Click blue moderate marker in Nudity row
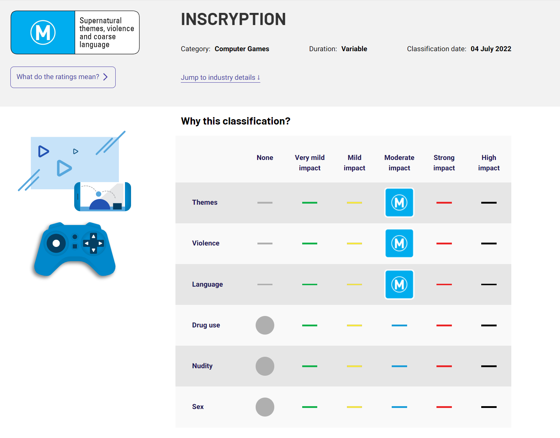This screenshot has width=560, height=438. 399,366
